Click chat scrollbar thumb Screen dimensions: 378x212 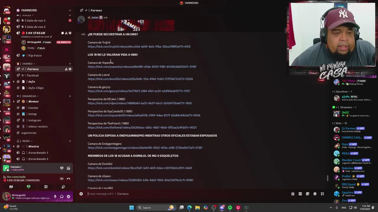click(327, 178)
